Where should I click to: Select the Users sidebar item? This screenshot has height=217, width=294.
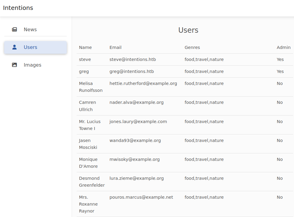pos(30,47)
